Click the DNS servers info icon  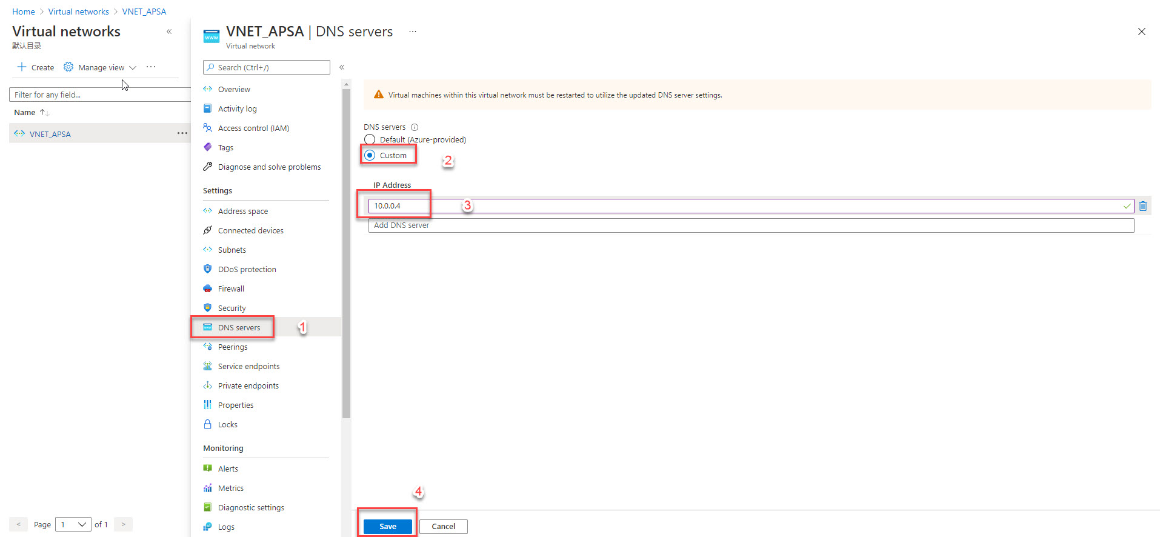coord(415,127)
